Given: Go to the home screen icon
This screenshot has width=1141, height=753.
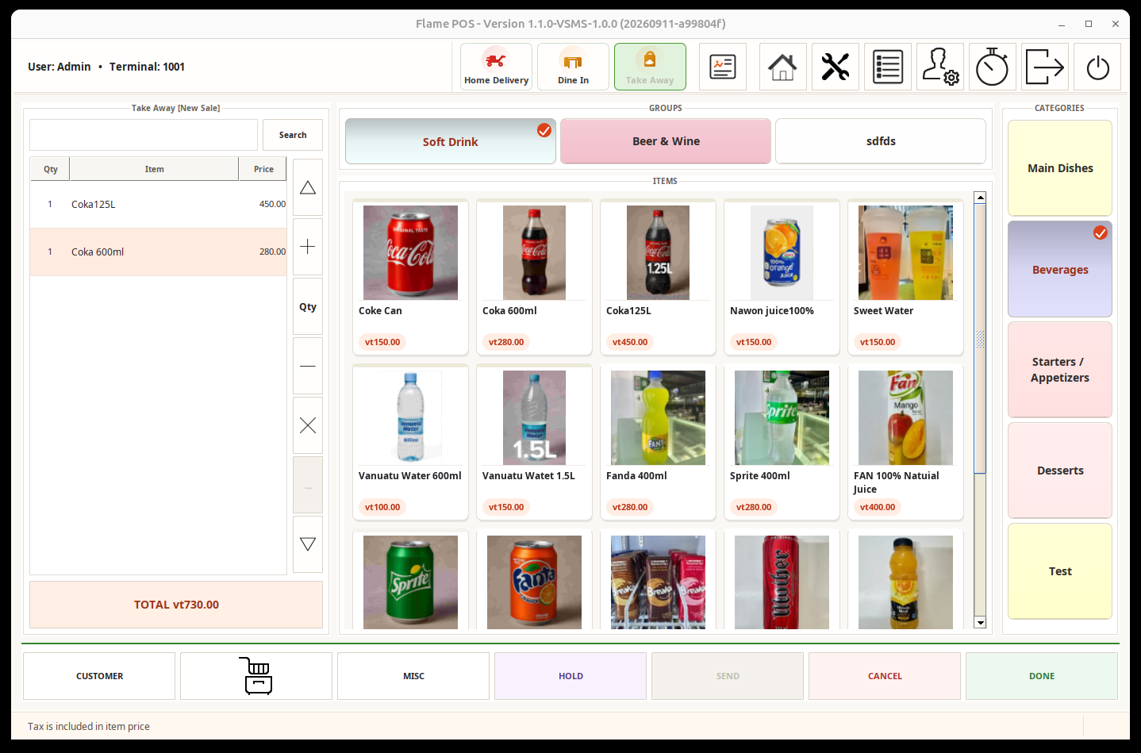Looking at the screenshot, I should click(x=783, y=67).
